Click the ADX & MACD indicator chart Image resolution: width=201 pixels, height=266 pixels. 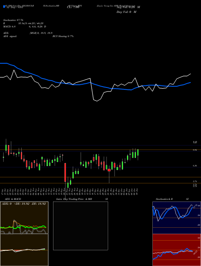[24, 234]
